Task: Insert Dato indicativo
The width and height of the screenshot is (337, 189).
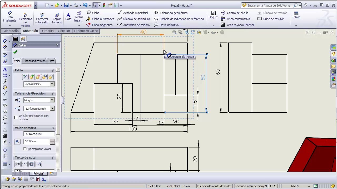Action: point(166,25)
